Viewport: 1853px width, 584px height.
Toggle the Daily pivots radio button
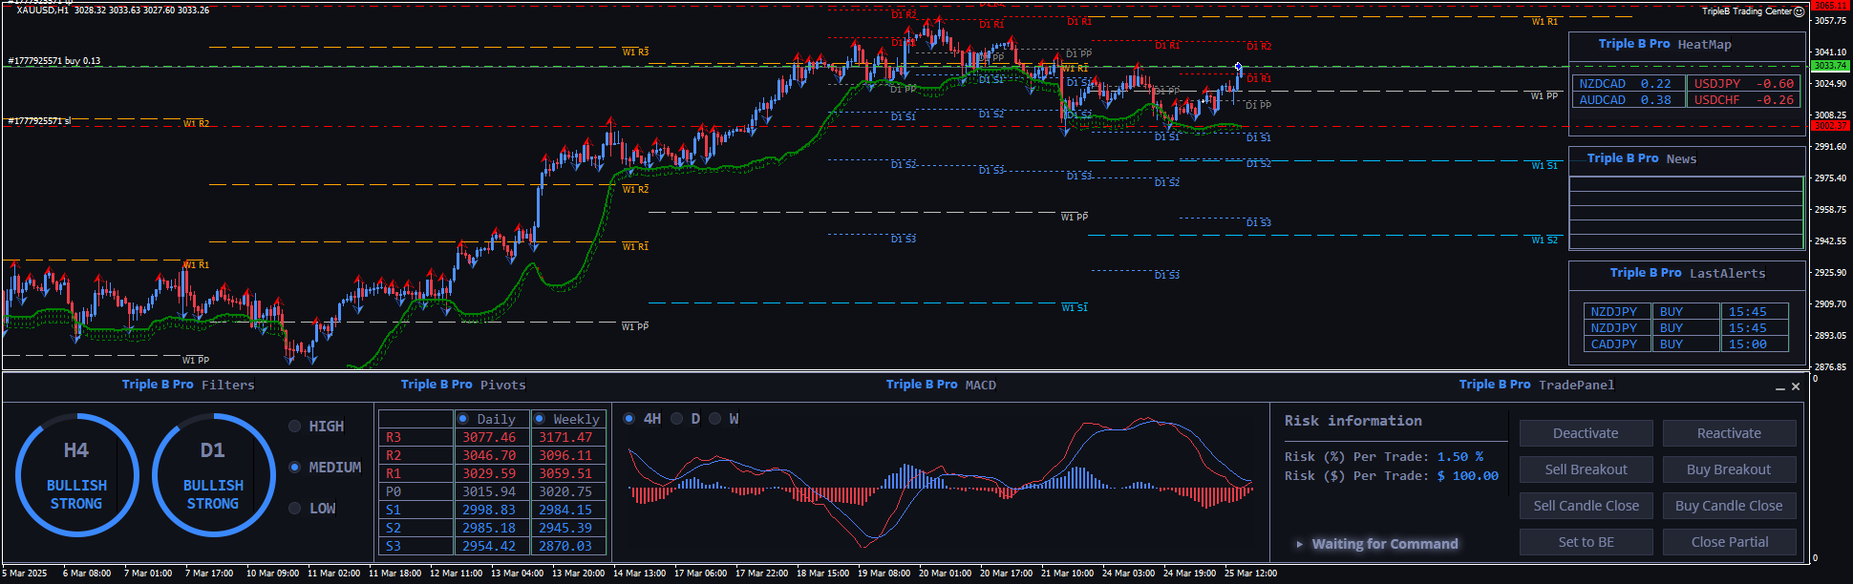(x=463, y=419)
